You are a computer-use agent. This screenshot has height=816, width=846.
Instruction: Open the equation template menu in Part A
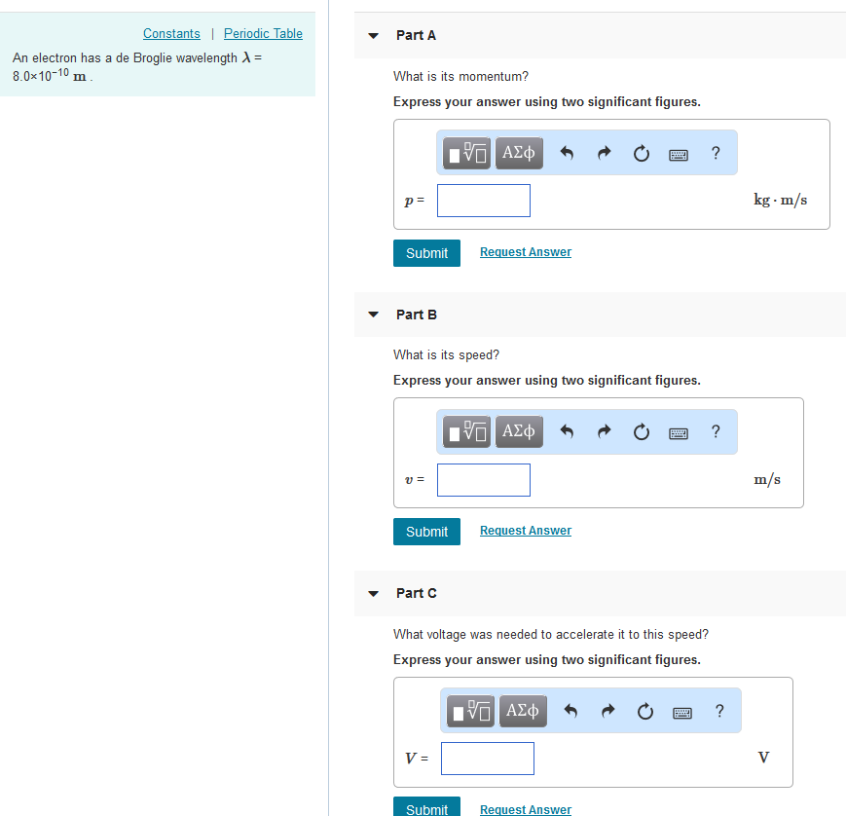(x=465, y=152)
